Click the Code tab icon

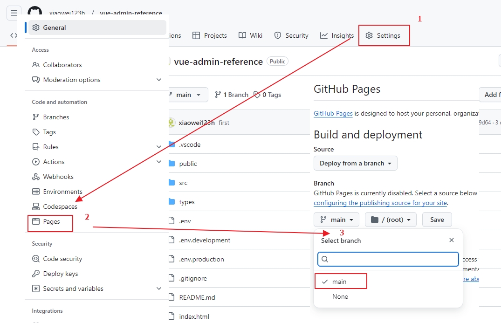[14, 35]
